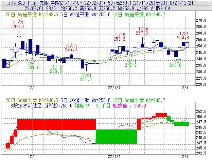Click the 3段抜き新値足 (終値)=250.6 label
Image resolution: width=212 pixels, height=161 pixels.
click(41, 105)
